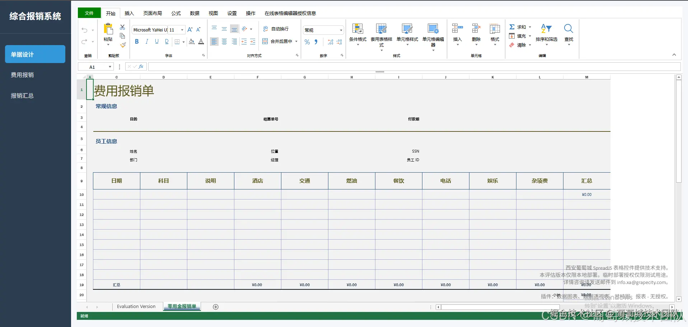688x327 pixels.
Task: Open the Name Box dropdown for A1
Action: tap(110, 67)
